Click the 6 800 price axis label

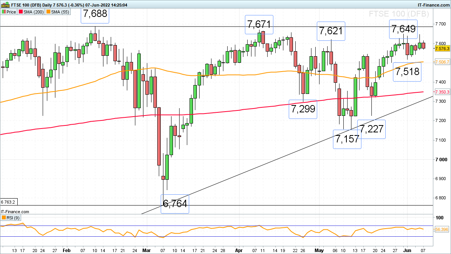click(441, 198)
